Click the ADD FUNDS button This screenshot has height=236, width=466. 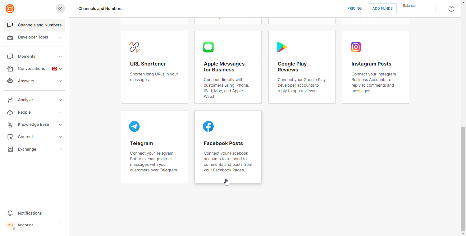382,9
